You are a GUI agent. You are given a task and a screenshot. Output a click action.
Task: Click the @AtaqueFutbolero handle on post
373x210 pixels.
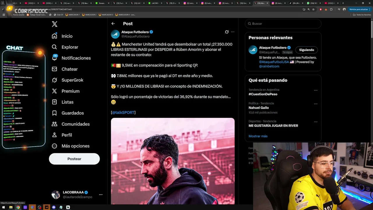coord(135,36)
